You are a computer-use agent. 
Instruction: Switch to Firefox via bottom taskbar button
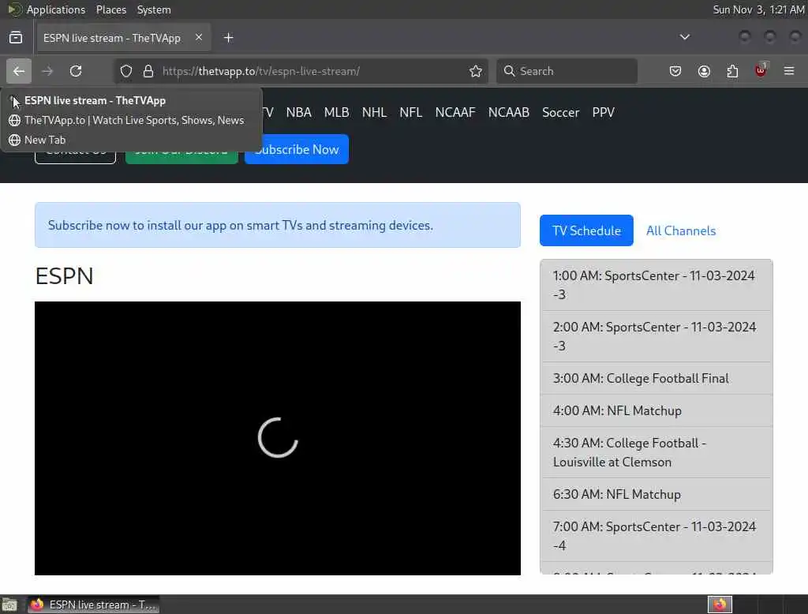(x=94, y=605)
